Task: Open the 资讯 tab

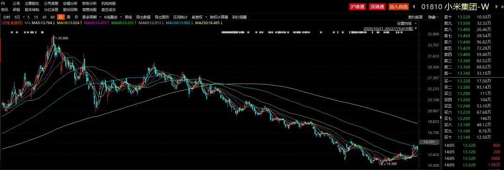Action: [x=5, y=10]
